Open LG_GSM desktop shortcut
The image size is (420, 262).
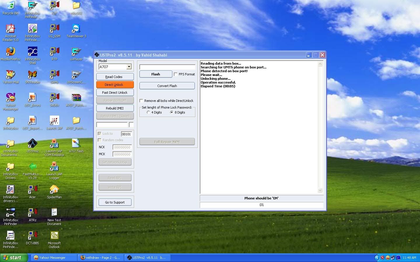tap(54, 31)
